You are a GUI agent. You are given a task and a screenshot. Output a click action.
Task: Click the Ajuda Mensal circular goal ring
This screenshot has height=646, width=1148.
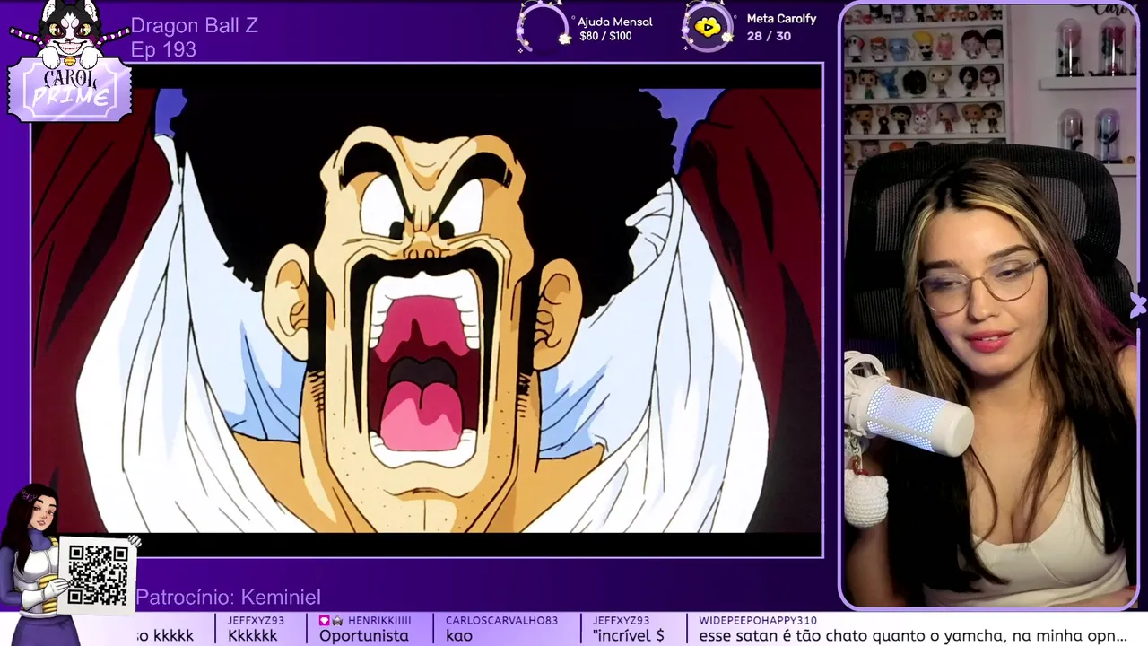click(x=543, y=27)
